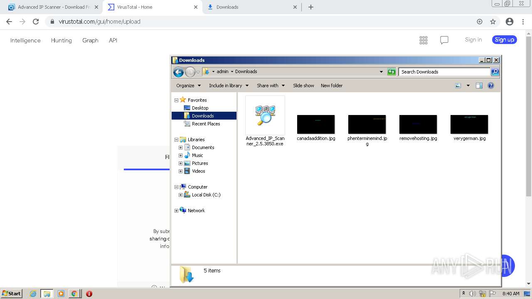The height and width of the screenshot is (299, 532).
Task: Bookmark this page with star icon
Action: 493,22
